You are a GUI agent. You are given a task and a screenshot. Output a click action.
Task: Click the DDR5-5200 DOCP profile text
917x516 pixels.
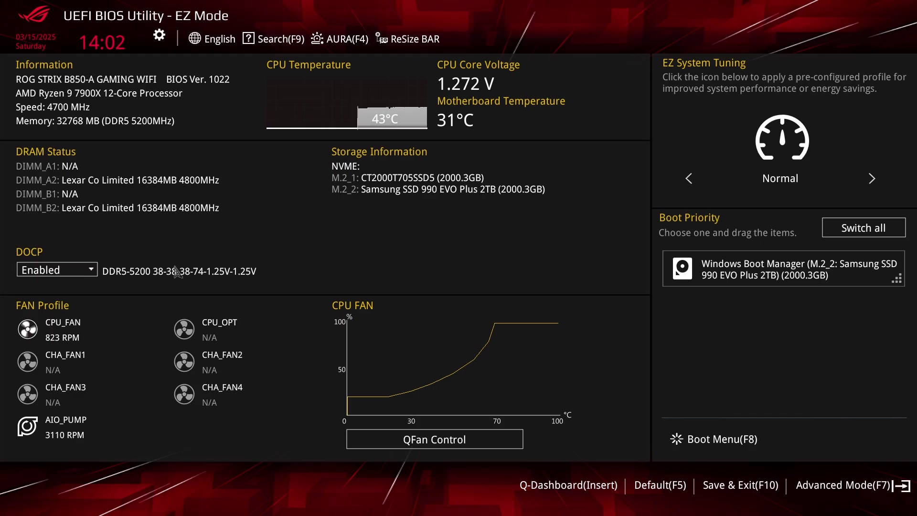[x=179, y=271]
